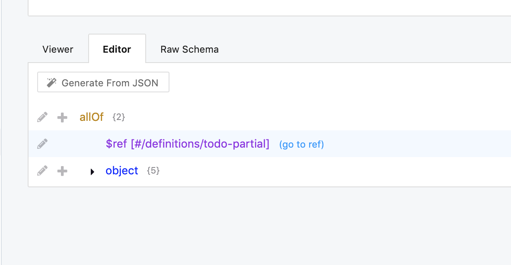Switch to the Viewer tab
The image size is (511, 265).
coord(58,49)
